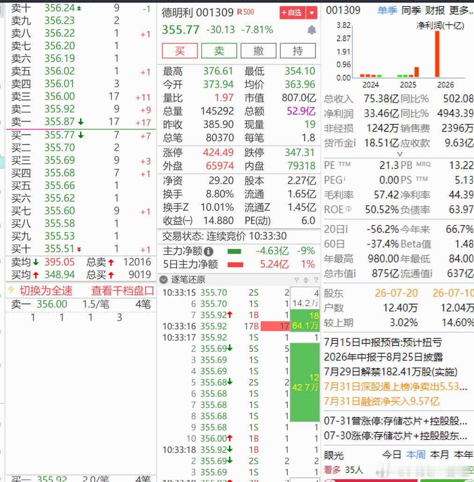Click the red 17 volume bar at 10:33:16
Screen dimensions: 474x482
tap(275, 326)
